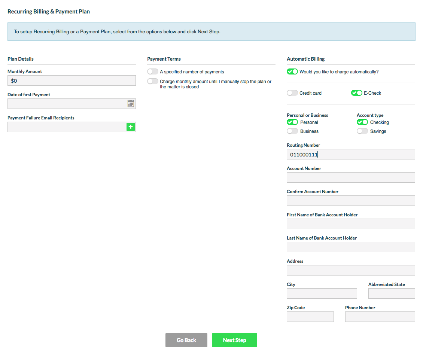The width and height of the screenshot is (423, 353).
Task: Focus the Zip Code input field
Action: click(310, 317)
